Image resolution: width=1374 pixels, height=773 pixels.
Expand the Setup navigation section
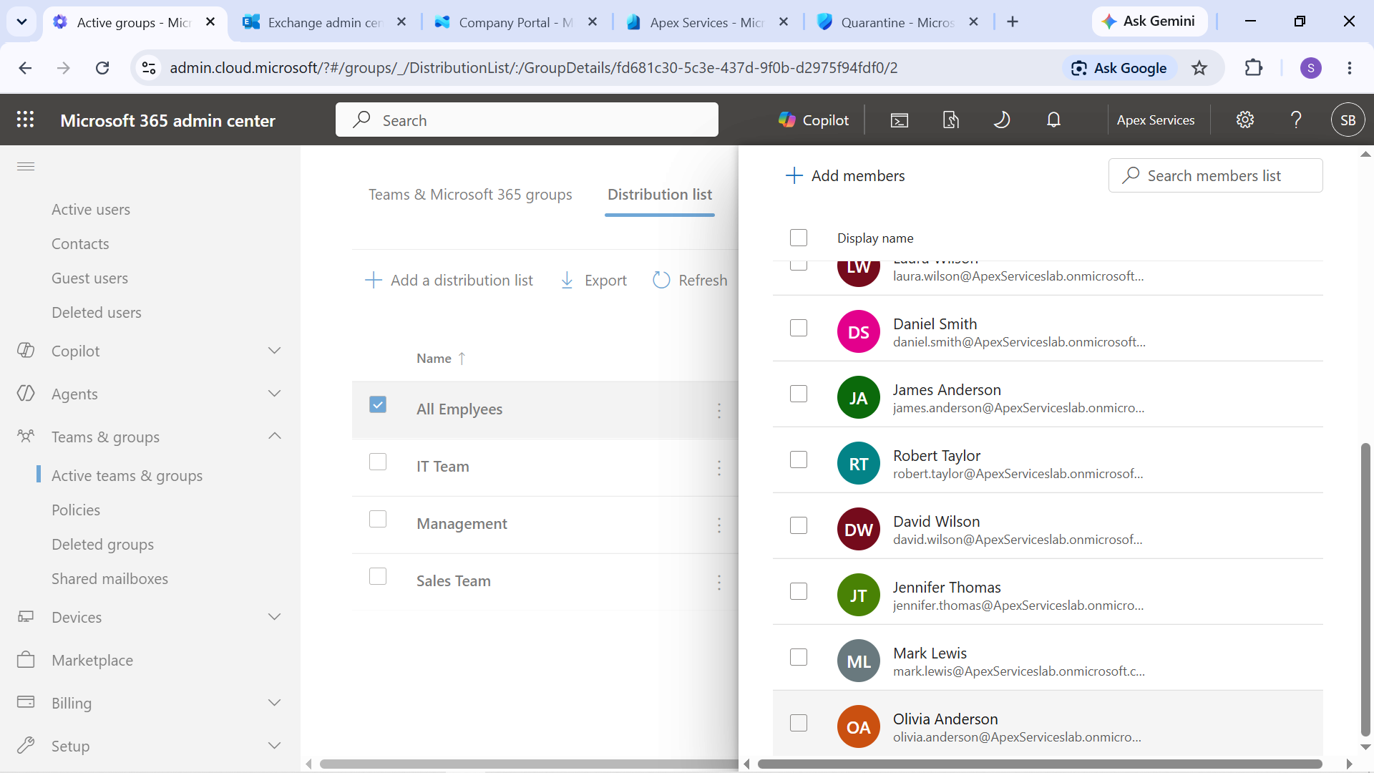point(274,746)
